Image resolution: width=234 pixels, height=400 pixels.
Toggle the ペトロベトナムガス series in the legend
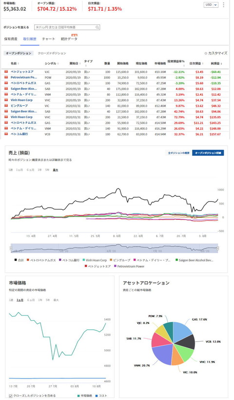(x=41, y=260)
